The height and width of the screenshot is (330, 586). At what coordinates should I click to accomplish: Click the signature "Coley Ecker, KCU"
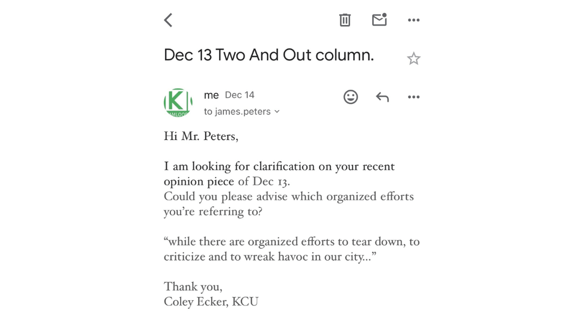(211, 302)
